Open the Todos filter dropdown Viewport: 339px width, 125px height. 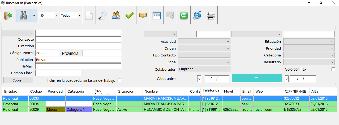click(x=71, y=16)
